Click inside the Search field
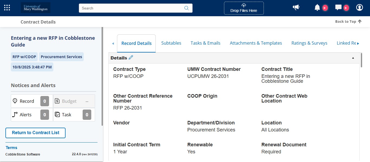Screen dimensions: 370x162 pos(130,8)
